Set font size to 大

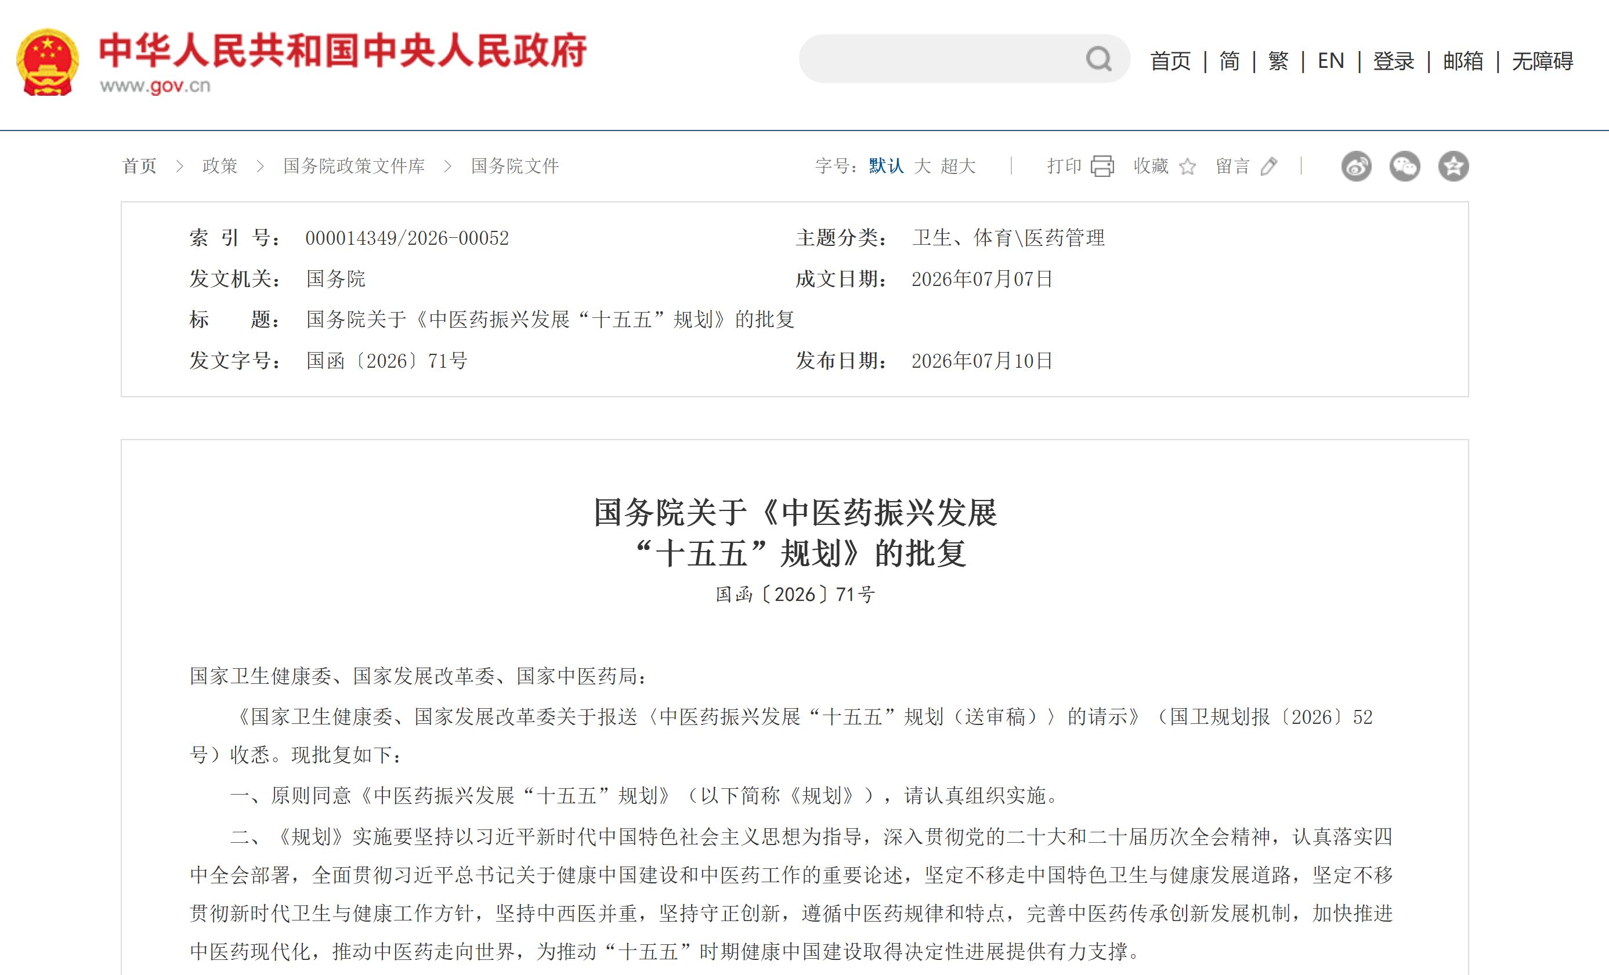pos(923,166)
